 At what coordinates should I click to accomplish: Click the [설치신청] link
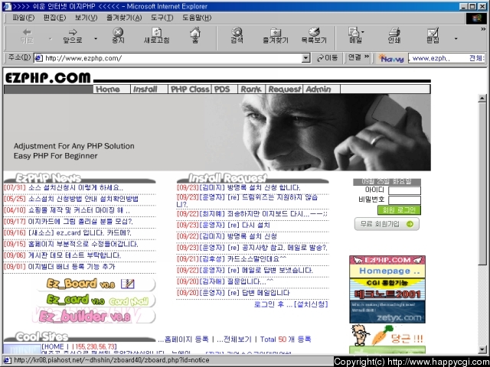click(311, 304)
